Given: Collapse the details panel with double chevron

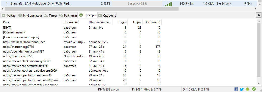Looking at the screenshot, I should pyautogui.click(x=259, y=15).
